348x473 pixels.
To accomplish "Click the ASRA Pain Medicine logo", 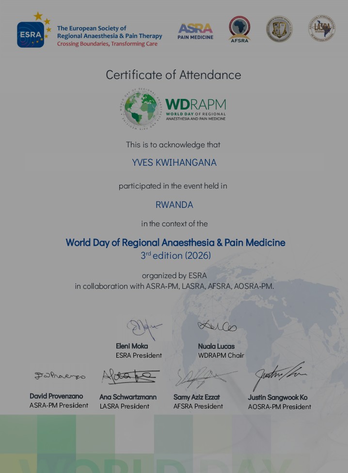I will [195, 32].
